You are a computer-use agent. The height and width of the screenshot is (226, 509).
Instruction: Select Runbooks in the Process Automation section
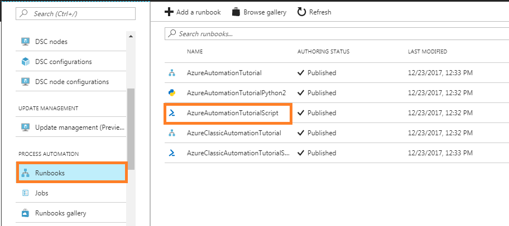[x=50, y=173]
